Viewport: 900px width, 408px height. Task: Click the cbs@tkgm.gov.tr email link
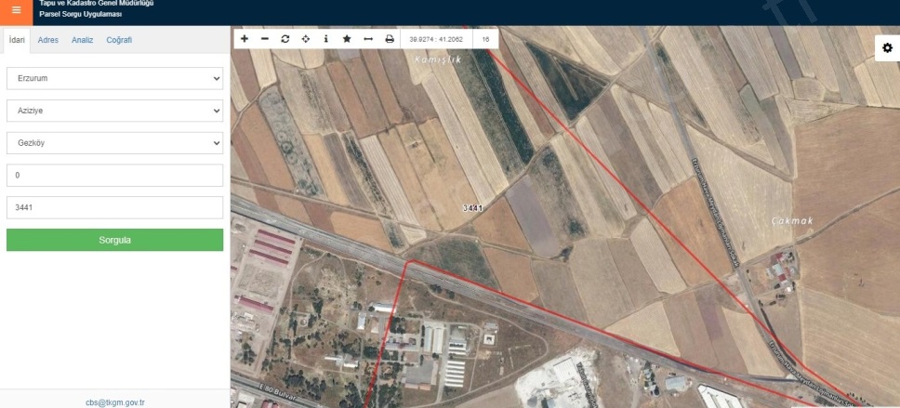tap(114, 402)
